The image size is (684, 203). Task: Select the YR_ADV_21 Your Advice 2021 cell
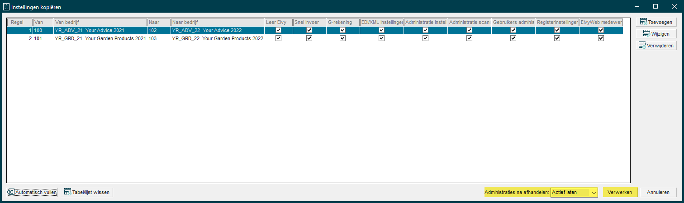tap(100, 30)
